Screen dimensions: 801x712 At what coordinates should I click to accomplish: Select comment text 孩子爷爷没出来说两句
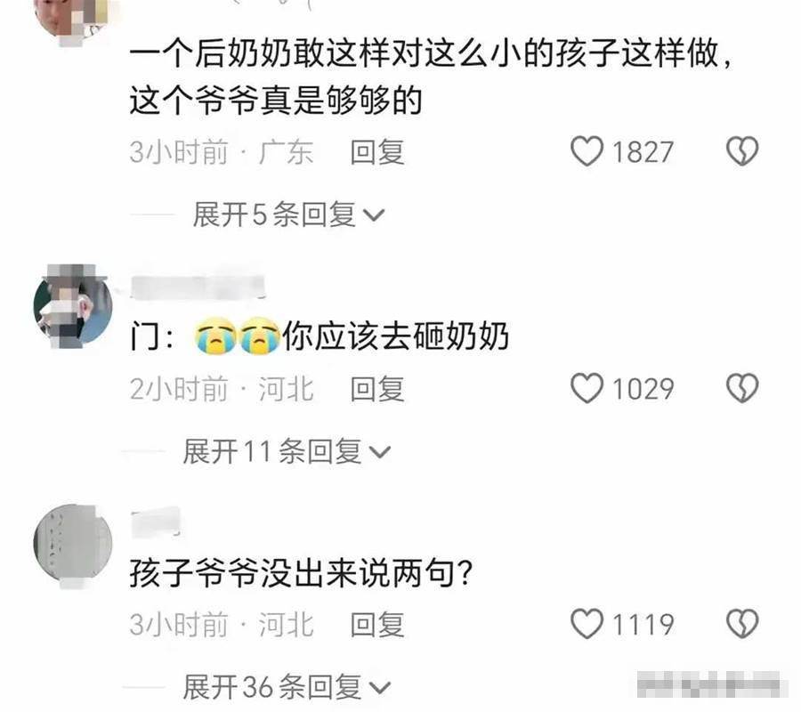[x=301, y=573]
